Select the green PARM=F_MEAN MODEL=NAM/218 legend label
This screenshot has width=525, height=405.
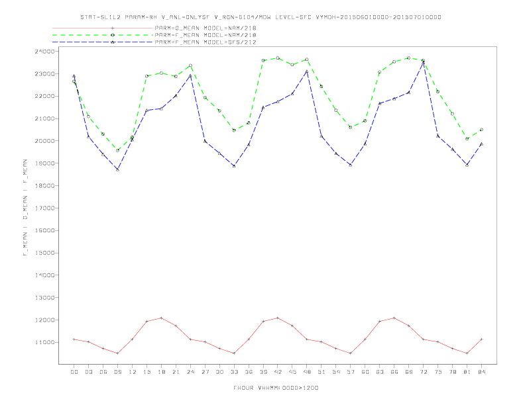coord(205,35)
